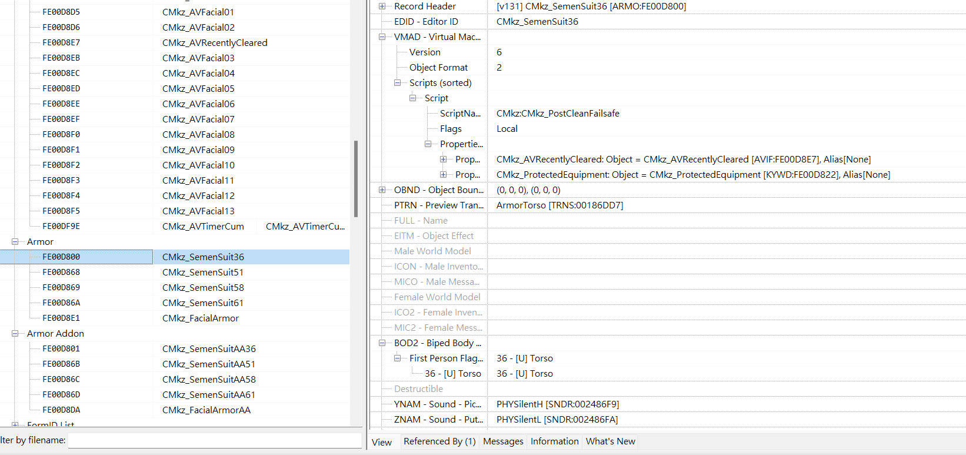Click PTRN value ArmorTorso [TRNS:00186DD7]

point(559,205)
